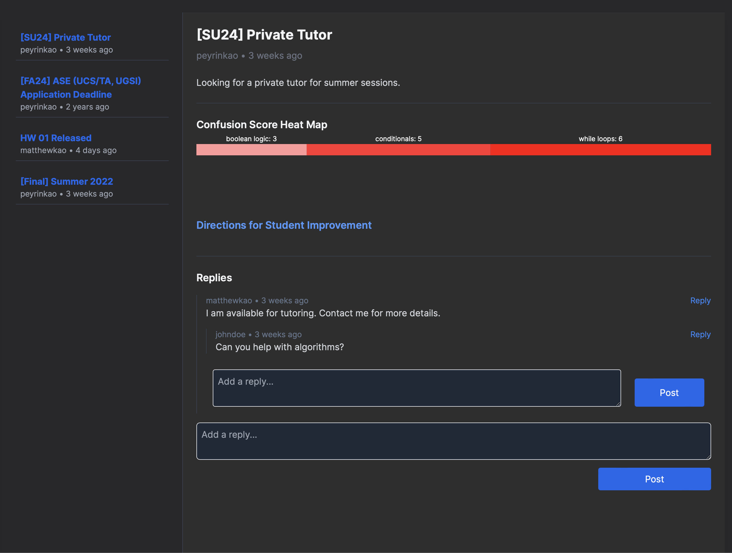Click the Confusion Score Heat Map heading
The width and height of the screenshot is (732, 553).
point(261,125)
